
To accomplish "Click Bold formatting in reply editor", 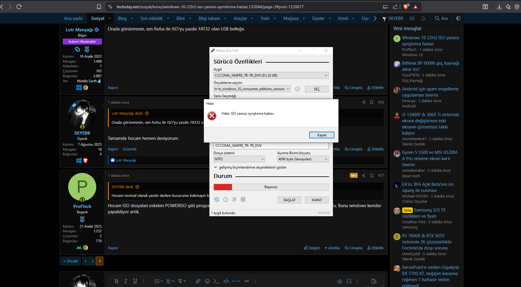I will tap(116, 281).
